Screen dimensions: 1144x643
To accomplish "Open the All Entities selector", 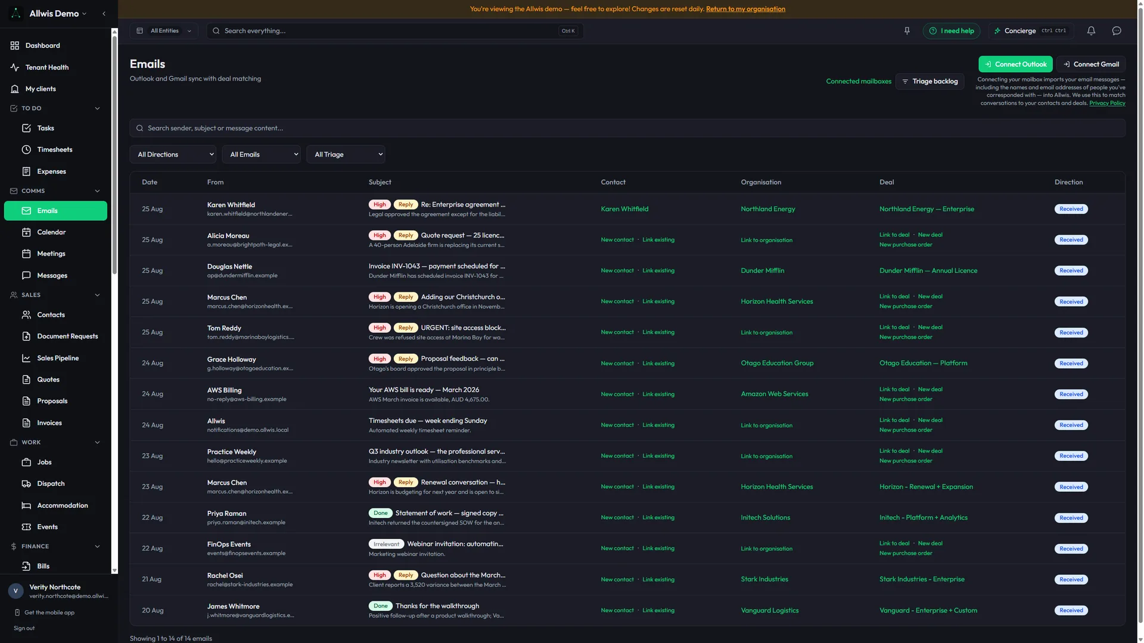I will pyautogui.click(x=164, y=31).
